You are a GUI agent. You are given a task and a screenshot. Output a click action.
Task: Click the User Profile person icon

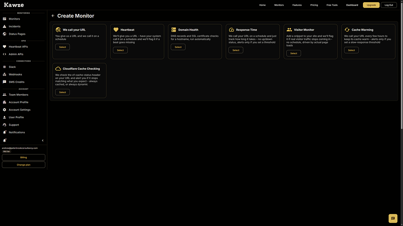(5, 118)
